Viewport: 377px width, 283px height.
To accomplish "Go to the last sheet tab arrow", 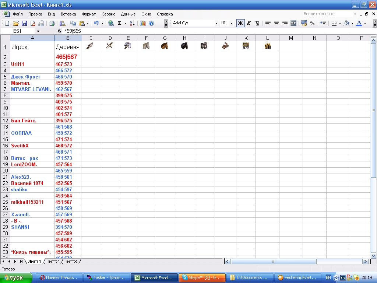I will tap(21, 261).
